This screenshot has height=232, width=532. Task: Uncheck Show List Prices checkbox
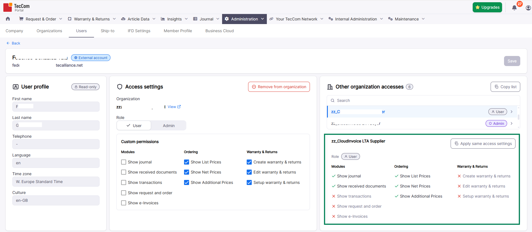point(187,162)
